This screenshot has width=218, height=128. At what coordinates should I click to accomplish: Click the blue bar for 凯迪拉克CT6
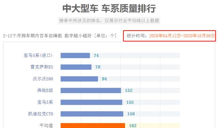click(x=92, y=114)
